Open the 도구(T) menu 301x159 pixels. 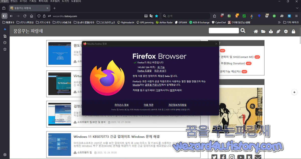65,1
